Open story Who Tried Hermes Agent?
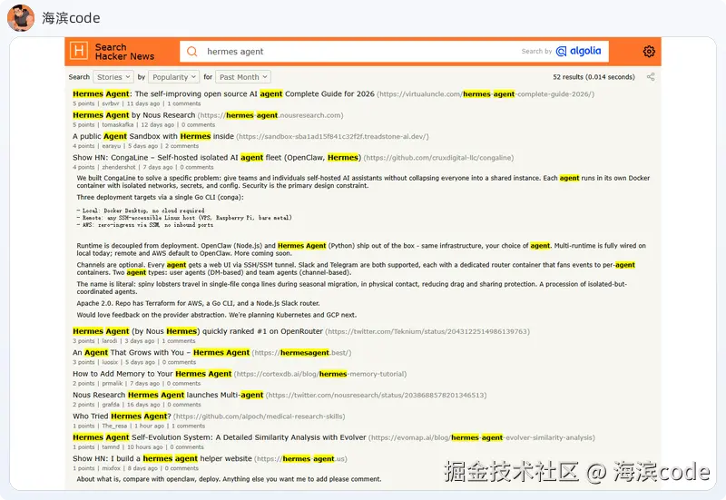This screenshot has width=726, height=500. (122, 417)
